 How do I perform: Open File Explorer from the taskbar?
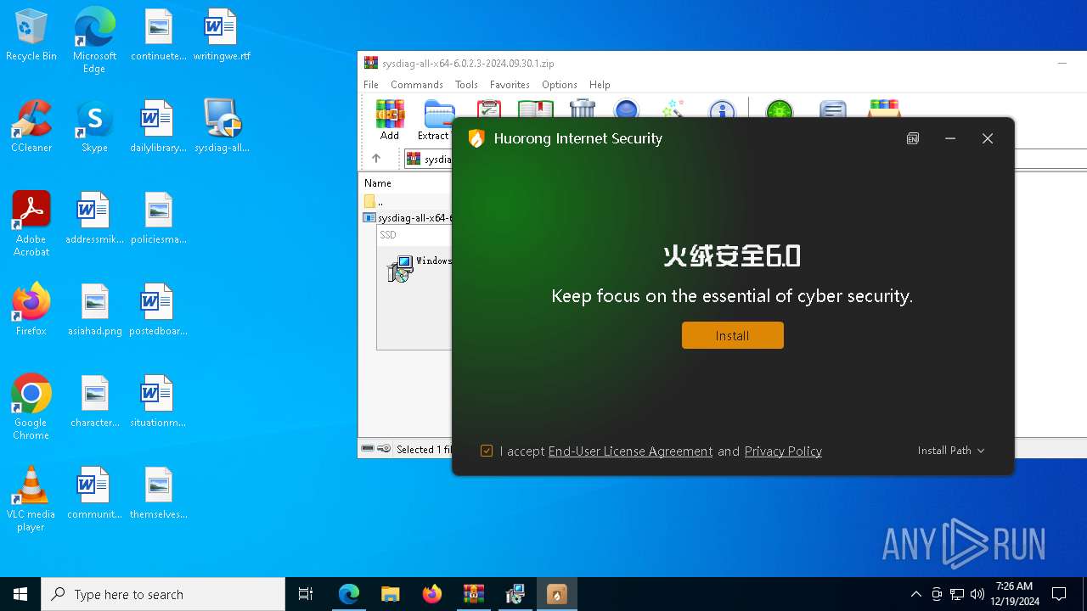click(x=390, y=594)
